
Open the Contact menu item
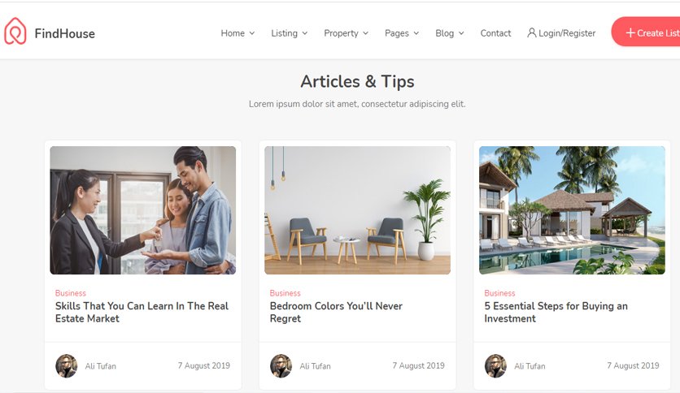click(495, 33)
